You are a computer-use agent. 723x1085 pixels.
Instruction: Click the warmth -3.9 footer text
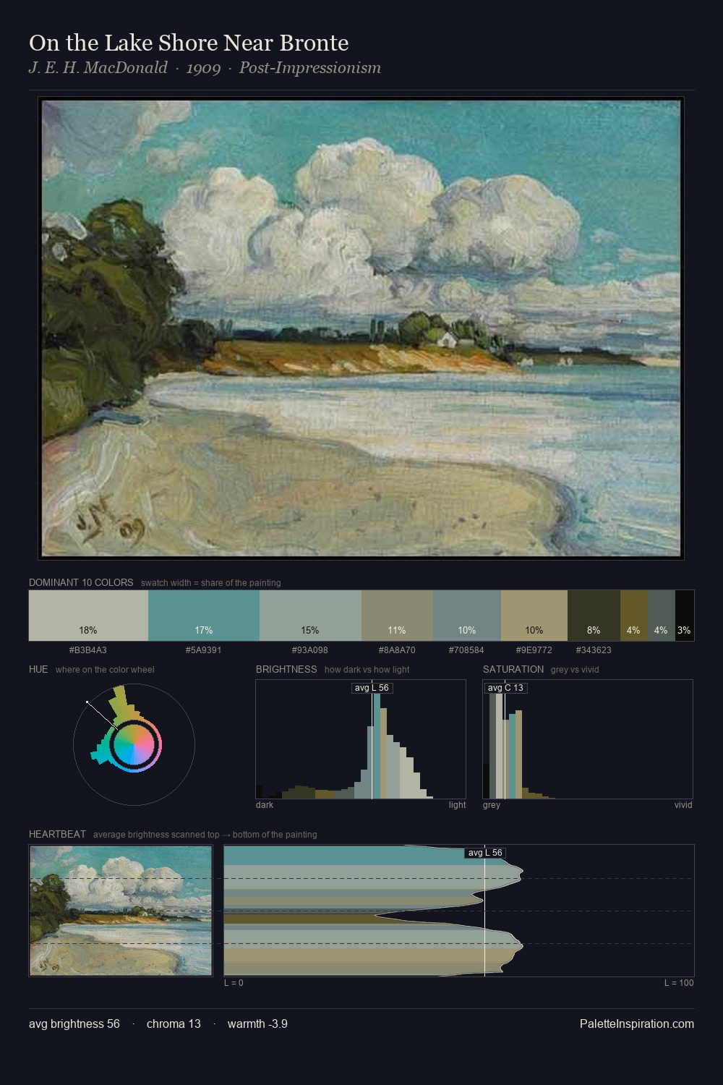[x=257, y=1024]
